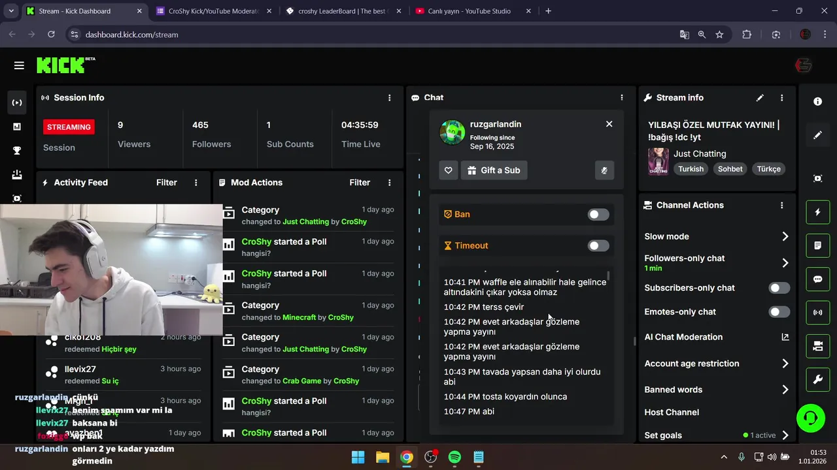Viewport: 837px width, 470px height.
Task: Click the info icon in right toolbar
Action: click(817, 102)
